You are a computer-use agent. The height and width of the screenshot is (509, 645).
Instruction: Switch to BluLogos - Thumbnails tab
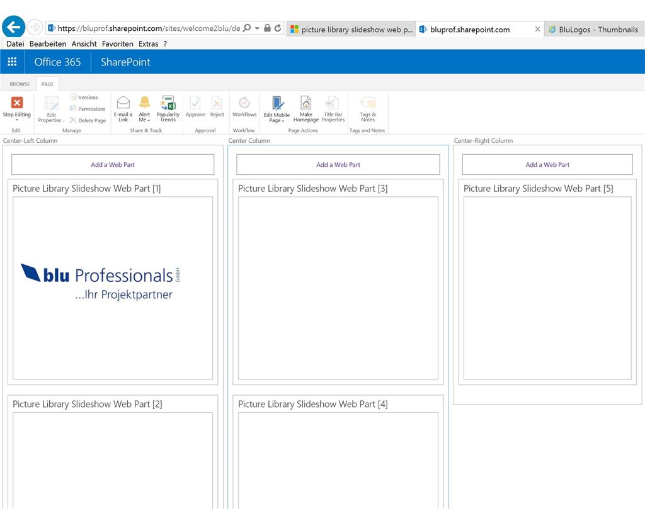coord(593,29)
